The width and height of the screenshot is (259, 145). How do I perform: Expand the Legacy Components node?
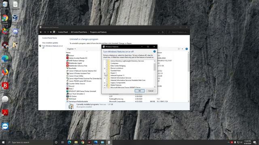(104, 83)
